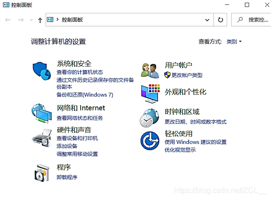
Task: Open the 外观和个性化 monitor icon
Action: tap(151, 94)
